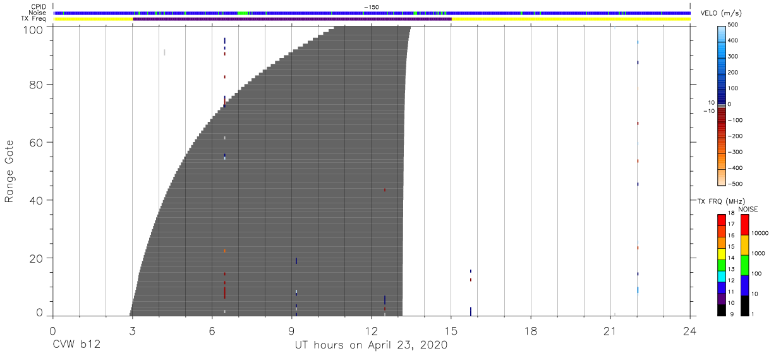Click the blue Noise strip above the plot
Viewport: 776px width, 358px height.
click(372, 13)
